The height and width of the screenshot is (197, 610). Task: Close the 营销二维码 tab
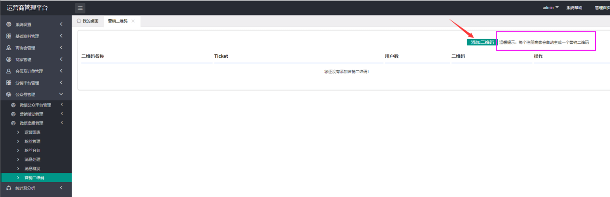pyautogui.click(x=133, y=21)
